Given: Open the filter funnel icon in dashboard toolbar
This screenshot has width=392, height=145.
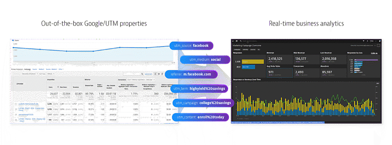Looking at the screenshot, I should pyautogui.click(x=364, y=41).
